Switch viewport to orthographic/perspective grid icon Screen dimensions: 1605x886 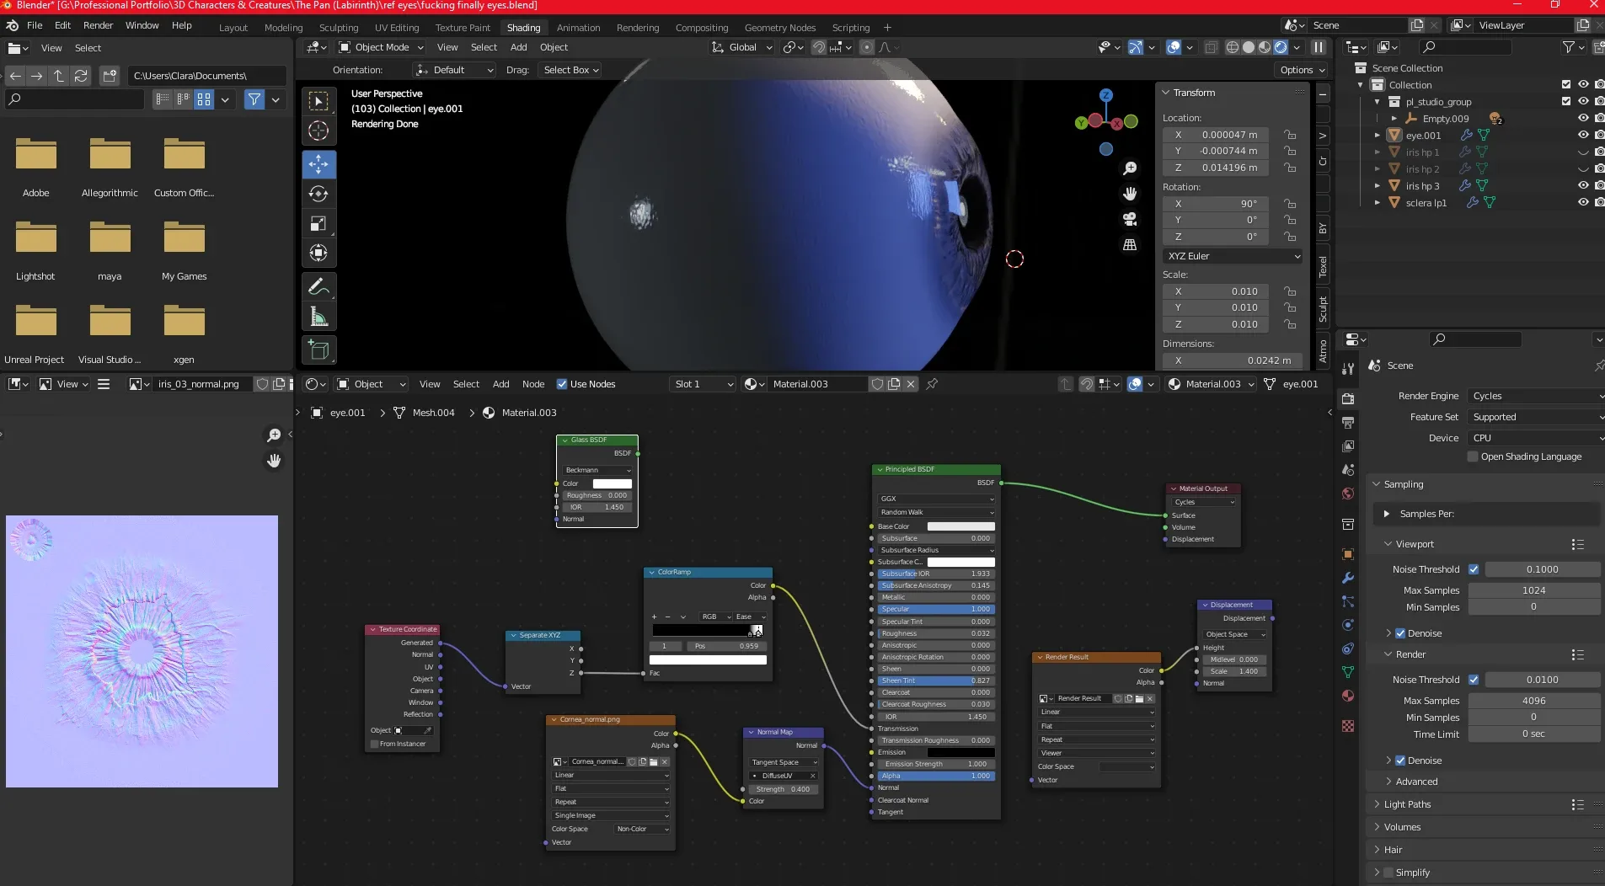click(x=1130, y=245)
